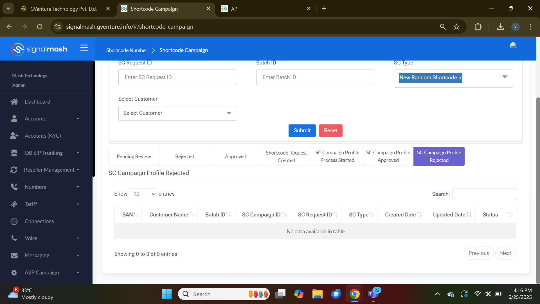Click the Submit button
The image size is (540, 304).
click(x=302, y=131)
